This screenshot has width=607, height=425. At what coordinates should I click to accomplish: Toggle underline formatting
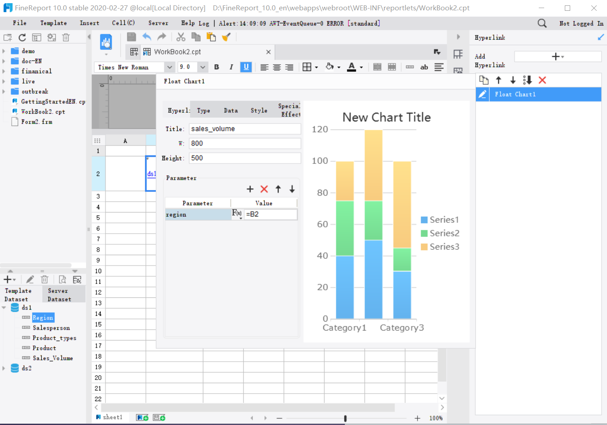[x=246, y=67]
